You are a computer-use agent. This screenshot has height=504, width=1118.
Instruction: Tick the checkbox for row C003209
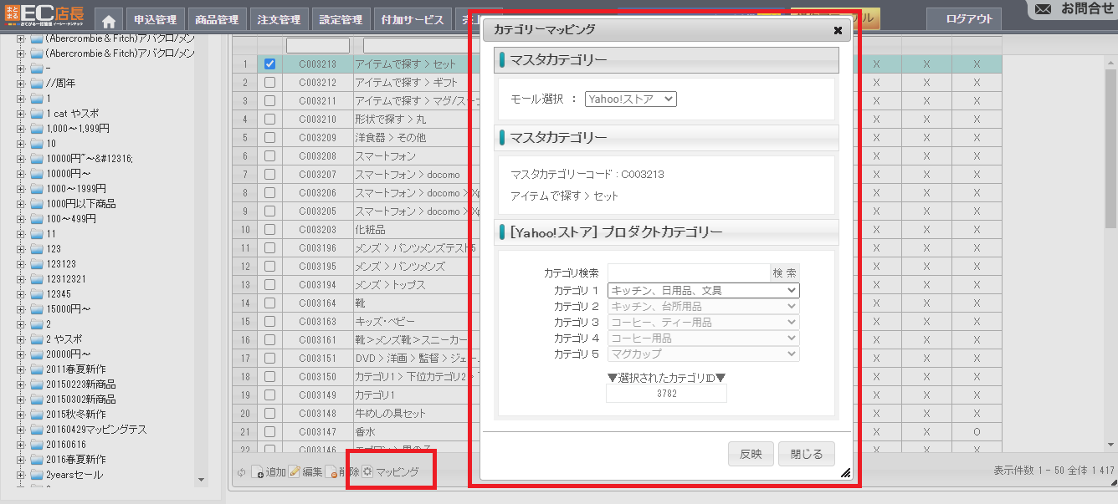point(269,138)
